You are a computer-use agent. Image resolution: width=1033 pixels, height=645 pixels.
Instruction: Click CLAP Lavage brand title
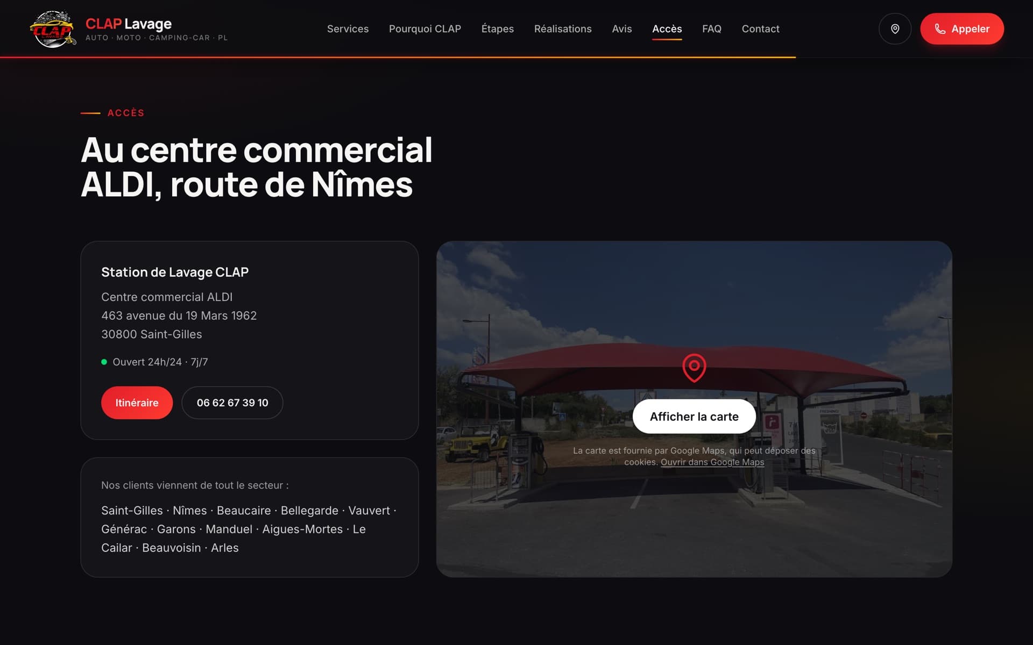coord(129,24)
